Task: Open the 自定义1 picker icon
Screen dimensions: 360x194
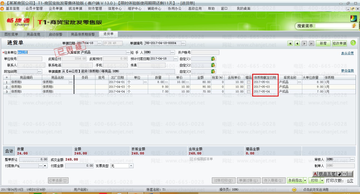Action: (213, 59)
